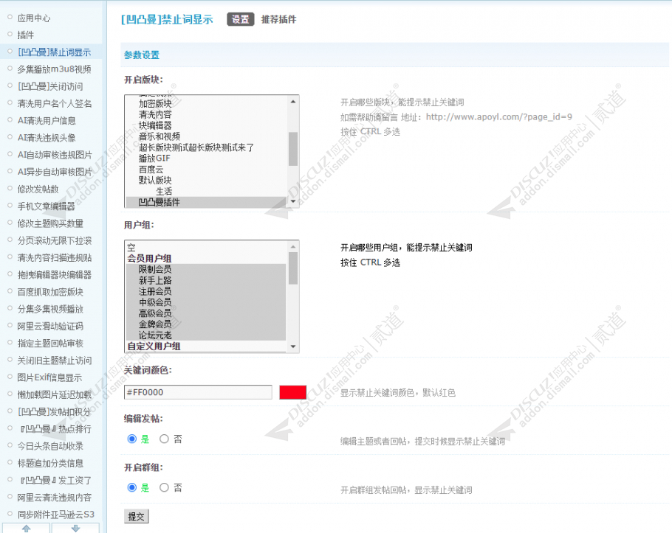Viewport: 672px width, 533px height.
Task: Select 生活 in the 开启版块 list
Action: click(164, 191)
